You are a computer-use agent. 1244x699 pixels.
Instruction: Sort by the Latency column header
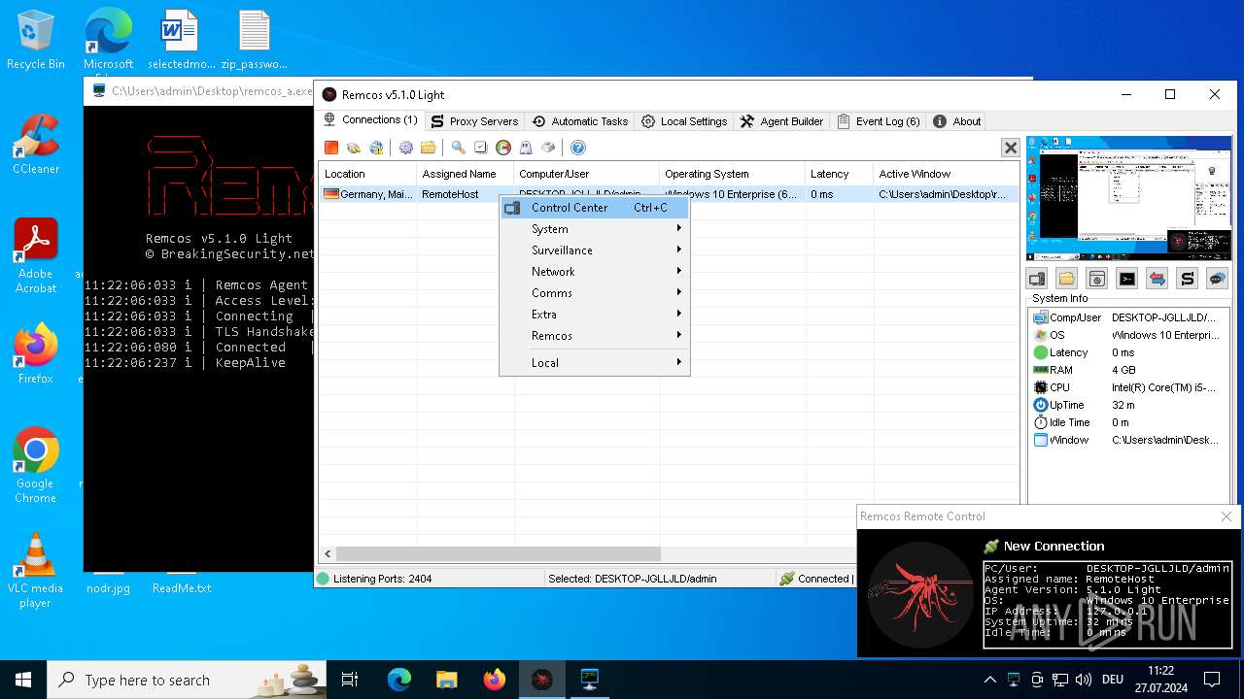[840, 174]
